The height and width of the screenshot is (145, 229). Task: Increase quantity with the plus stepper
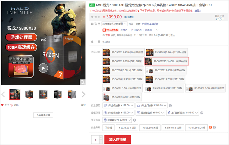click(x=101, y=137)
